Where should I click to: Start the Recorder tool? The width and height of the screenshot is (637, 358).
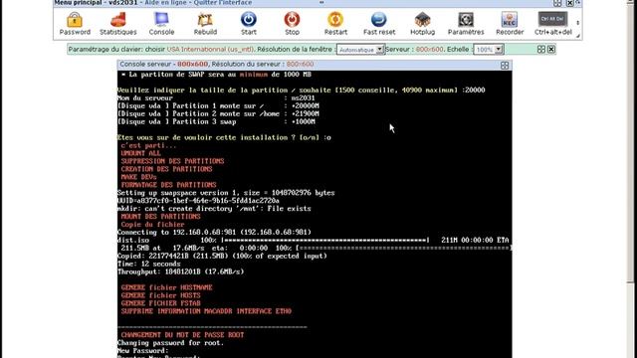coord(510,24)
